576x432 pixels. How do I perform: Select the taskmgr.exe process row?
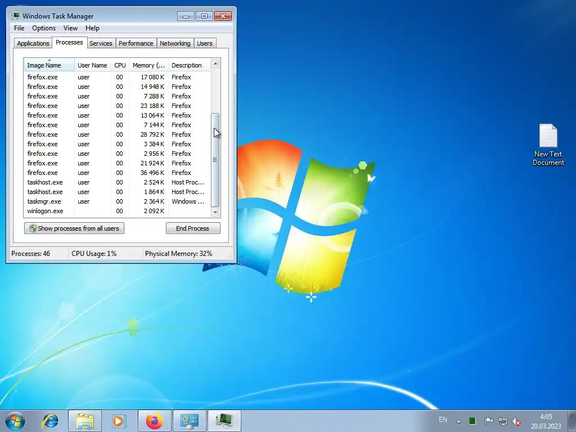[x=117, y=201]
